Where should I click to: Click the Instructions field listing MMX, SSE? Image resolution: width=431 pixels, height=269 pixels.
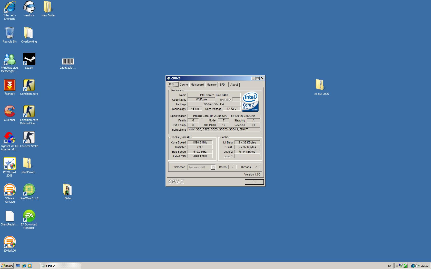tap(224, 129)
